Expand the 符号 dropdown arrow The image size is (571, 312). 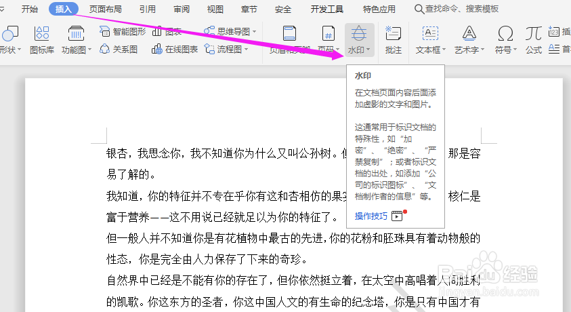click(x=515, y=50)
